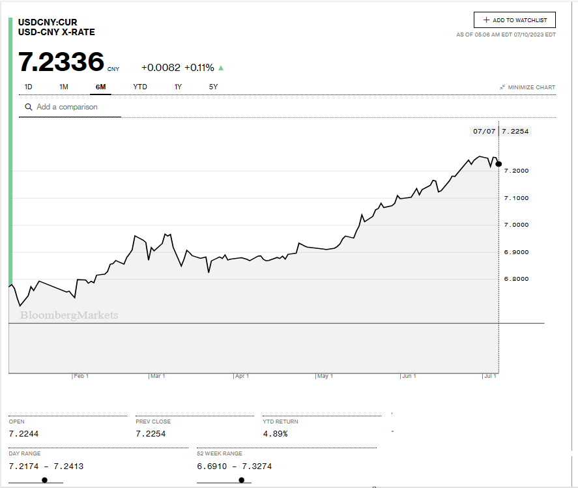Click the arrows icon next to Minimize Chart
This screenshot has width=578, height=488.
click(502, 87)
